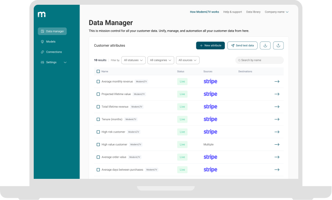This screenshot has width=332, height=200.
Task: Click ModernLTV tag beside High risk customer
Action: [x=134, y=132]
